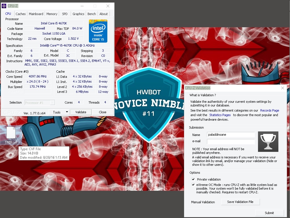
Task: Click the Manual Validation label
Action: [203, 202]
